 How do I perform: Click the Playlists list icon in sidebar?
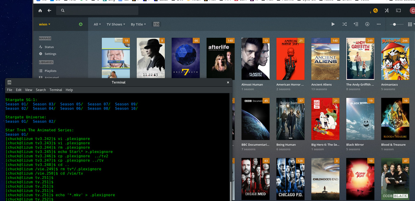(x=40, y=71)
